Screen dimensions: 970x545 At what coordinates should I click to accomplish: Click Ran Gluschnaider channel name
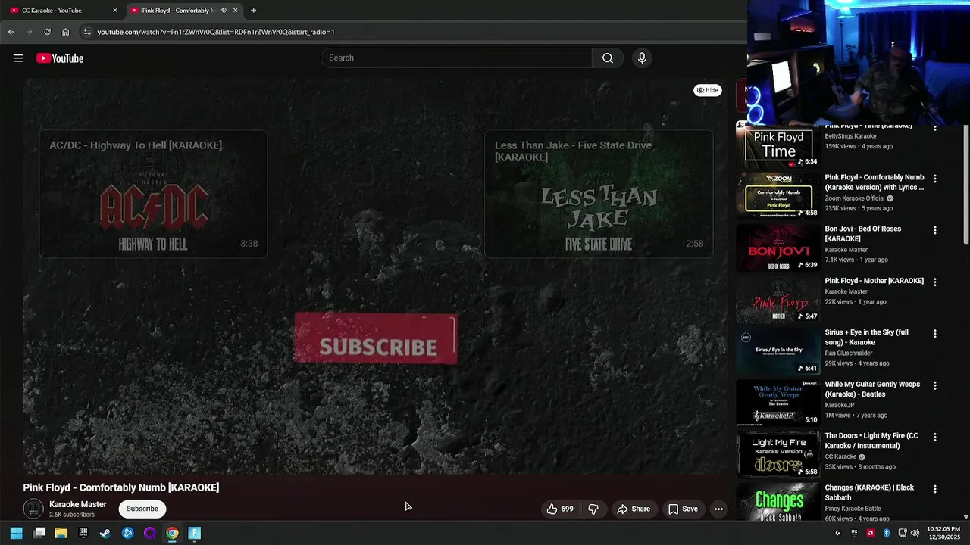[x=848, y=353]
